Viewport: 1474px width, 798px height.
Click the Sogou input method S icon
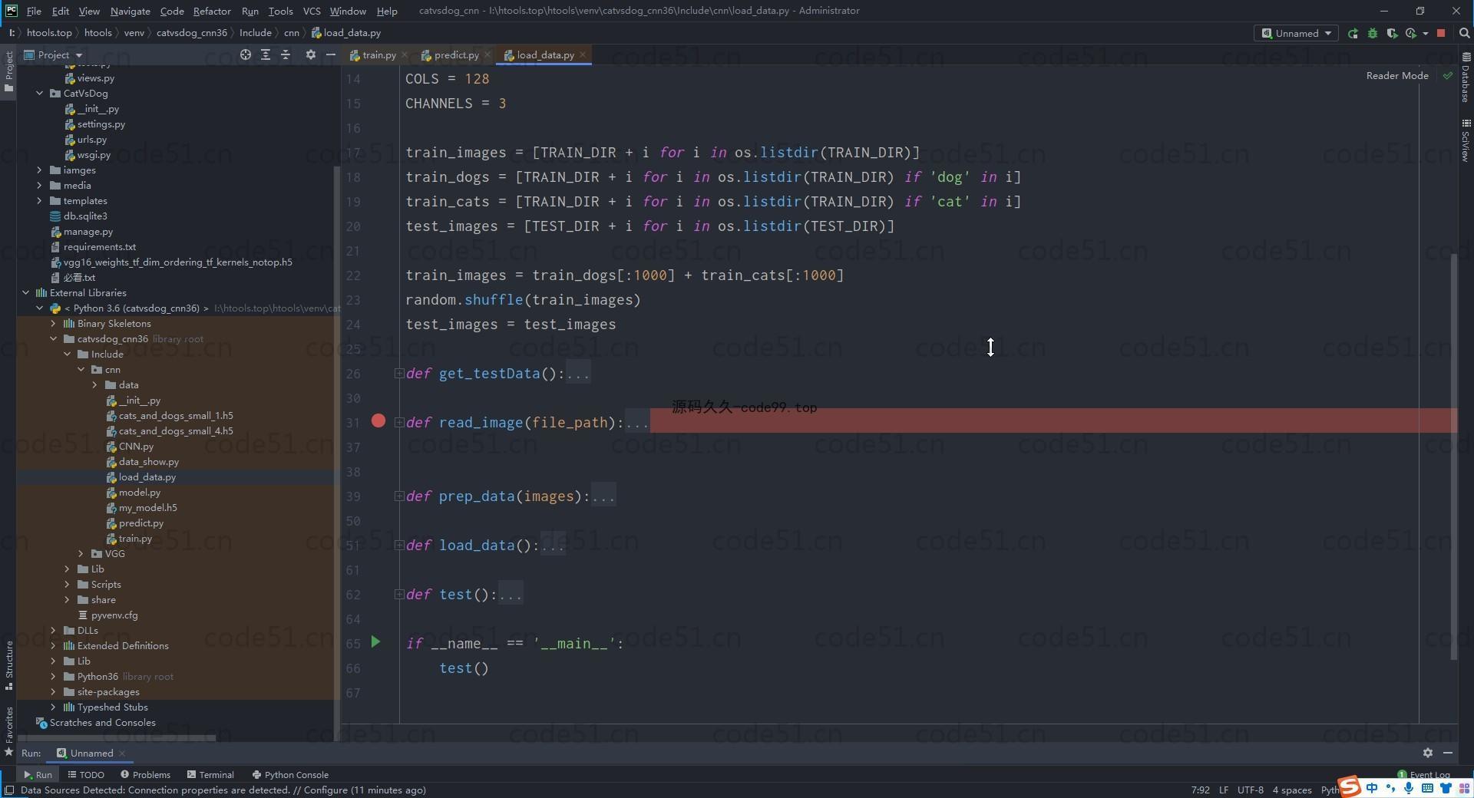tap(1349, 786)
